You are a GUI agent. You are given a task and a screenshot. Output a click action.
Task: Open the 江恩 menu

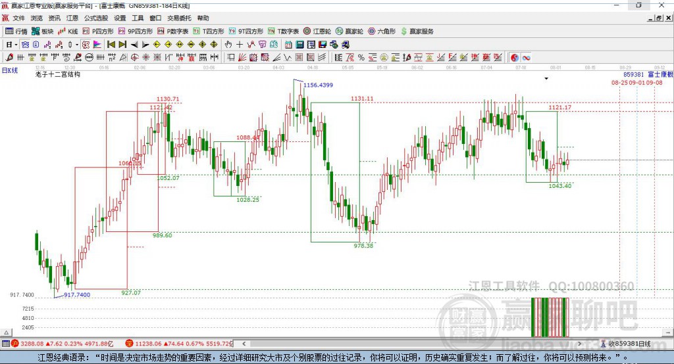[72, 18]
